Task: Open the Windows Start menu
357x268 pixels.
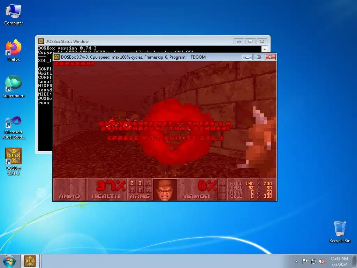Action: tap(9, 261)
